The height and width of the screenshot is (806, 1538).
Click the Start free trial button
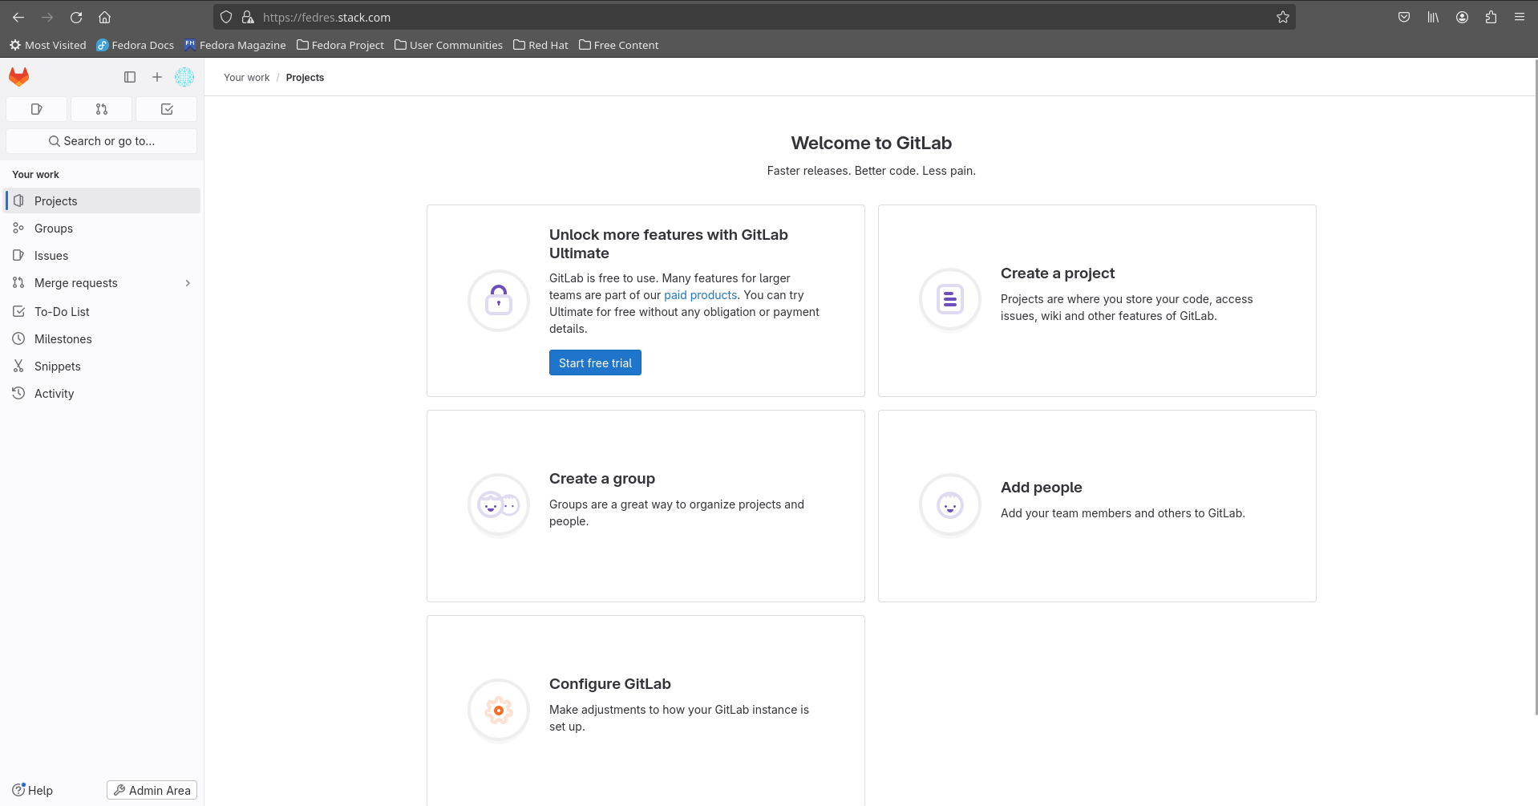(x=594, y=362)
